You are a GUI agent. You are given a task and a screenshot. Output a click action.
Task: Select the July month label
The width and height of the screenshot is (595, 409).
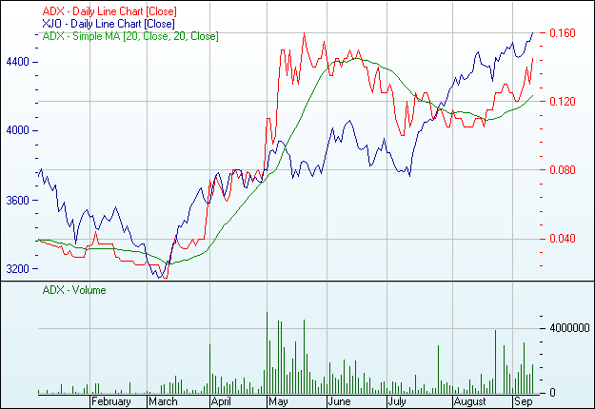(397, 401)
